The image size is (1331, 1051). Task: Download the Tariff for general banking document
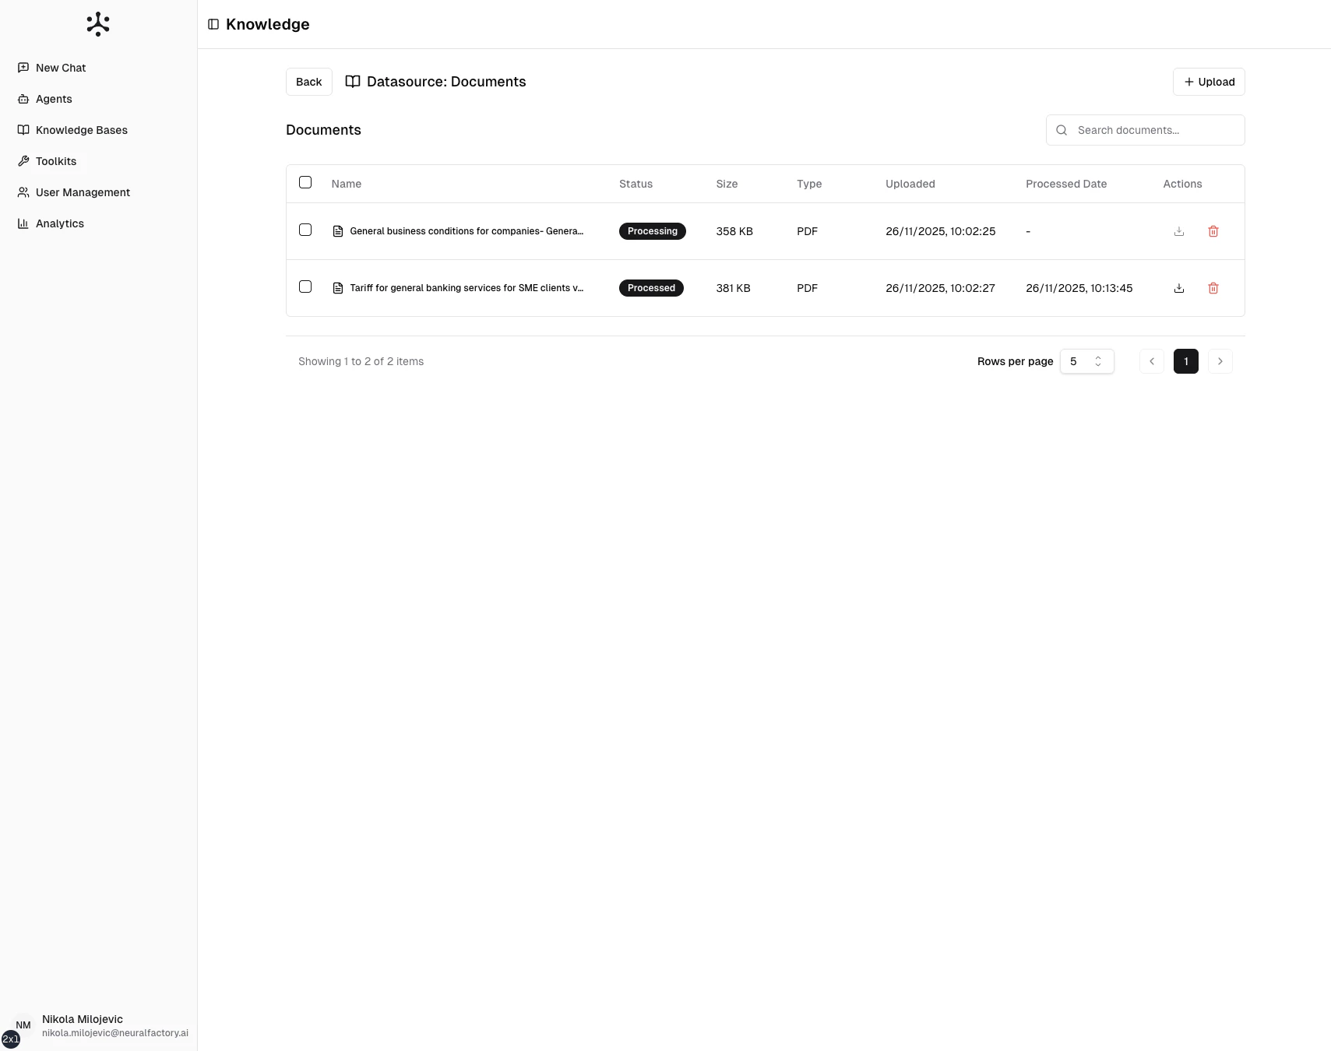[1179, 288]
